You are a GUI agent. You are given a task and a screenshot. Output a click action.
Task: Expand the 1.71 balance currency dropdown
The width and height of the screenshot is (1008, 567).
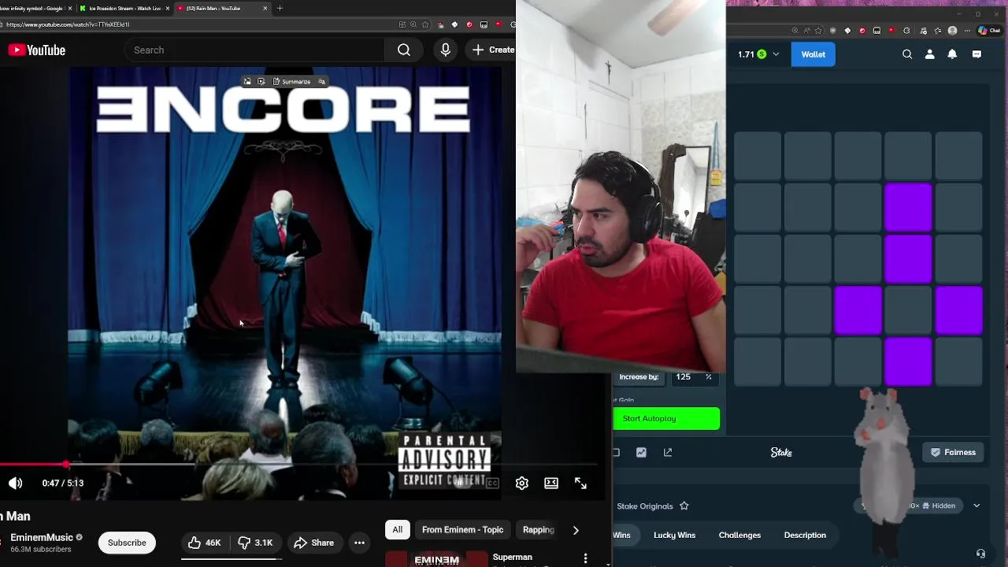pyautogui.click(x=776, y=54)
